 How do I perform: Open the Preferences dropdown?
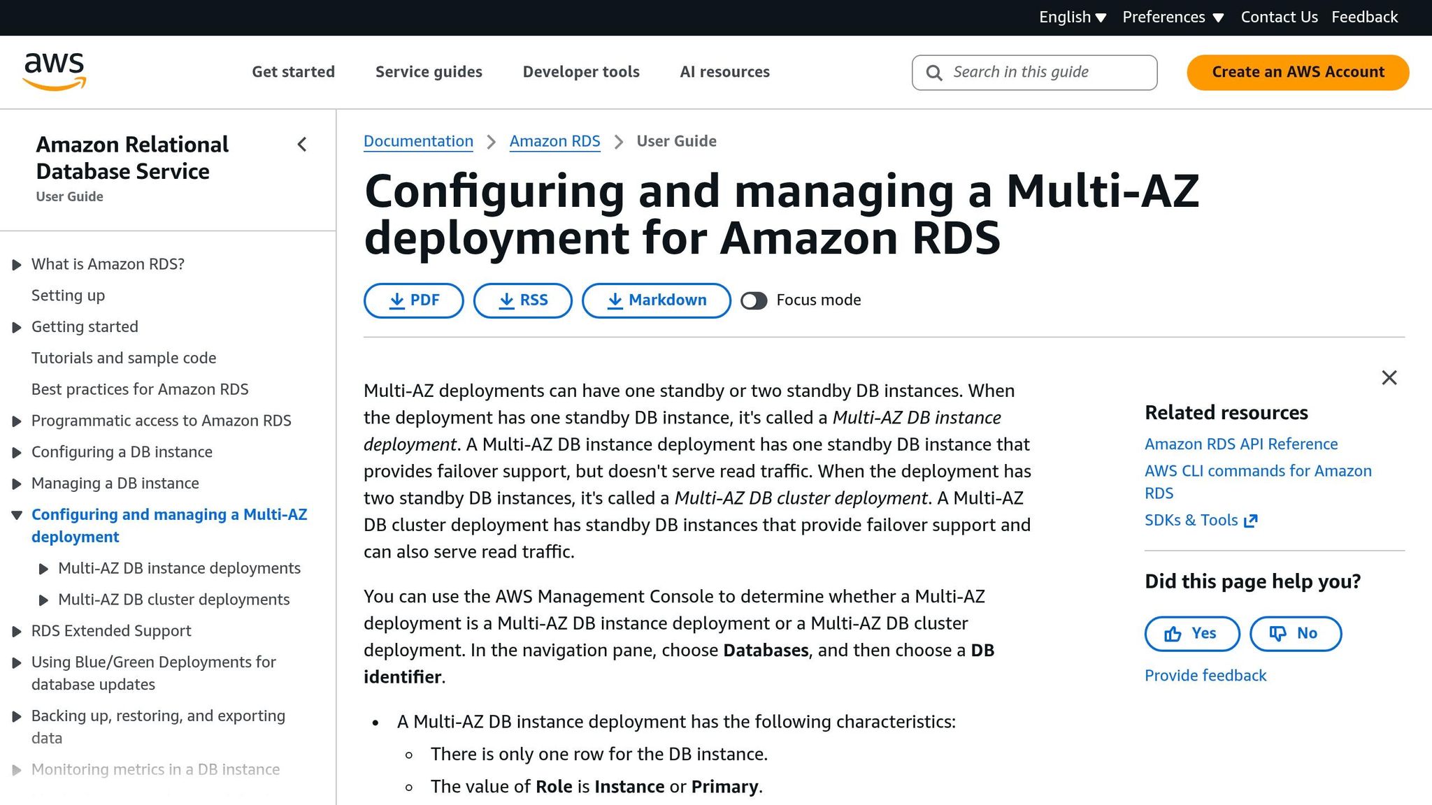pyautogui.click(x=1173, y=17)
